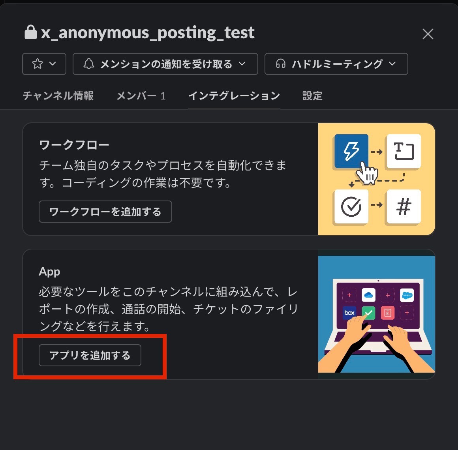This screenshot has height=450, width=458.
Task: Click the headphones huddle icon
Action: [280, 64]
